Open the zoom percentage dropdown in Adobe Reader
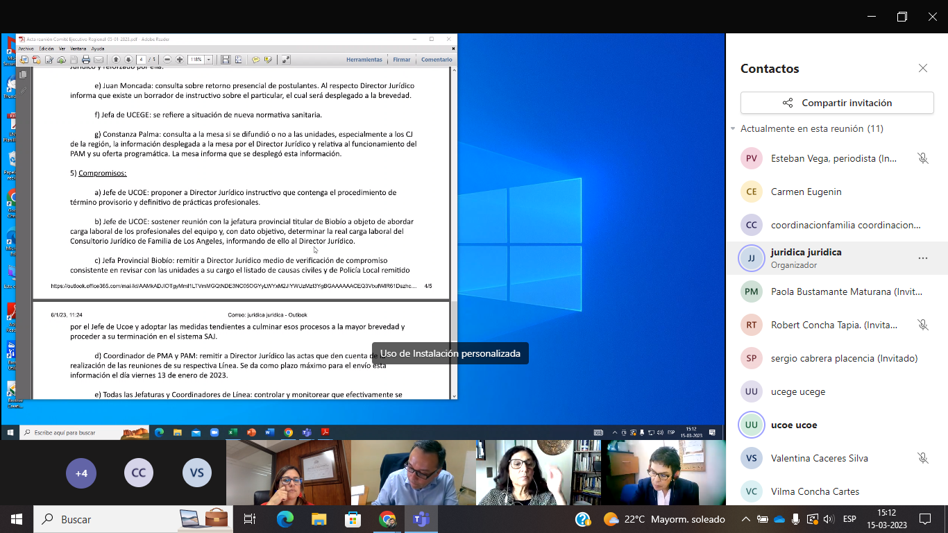Screen dimensions: 948x533 click(x=209, y=60)
